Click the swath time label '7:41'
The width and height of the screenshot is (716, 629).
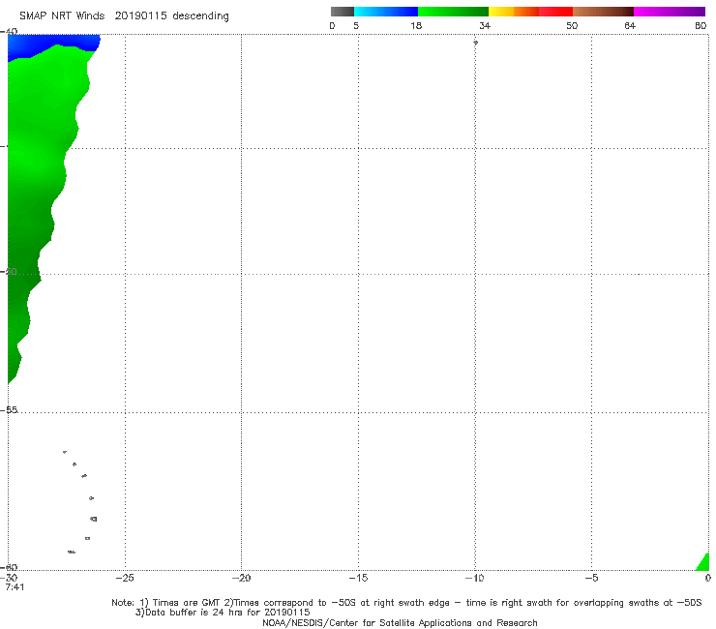[15, 587]
